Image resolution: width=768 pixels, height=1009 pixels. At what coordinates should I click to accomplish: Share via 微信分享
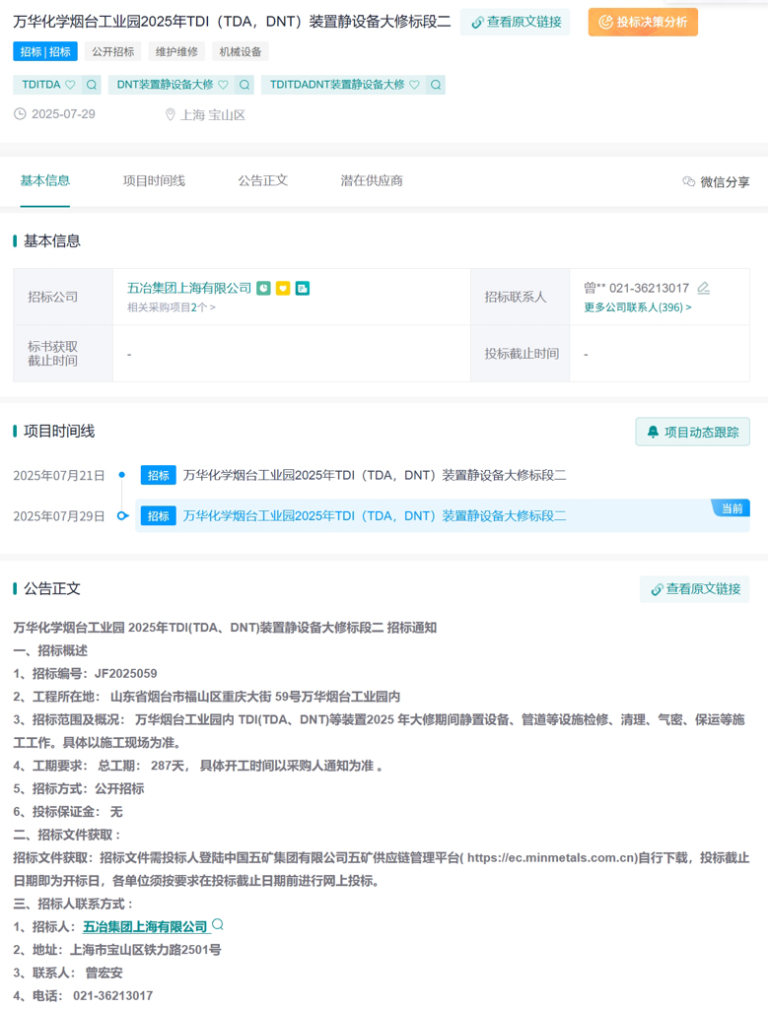pos(716,182)
